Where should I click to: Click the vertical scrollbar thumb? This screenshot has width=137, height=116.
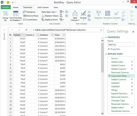click(x=102, y=57)
